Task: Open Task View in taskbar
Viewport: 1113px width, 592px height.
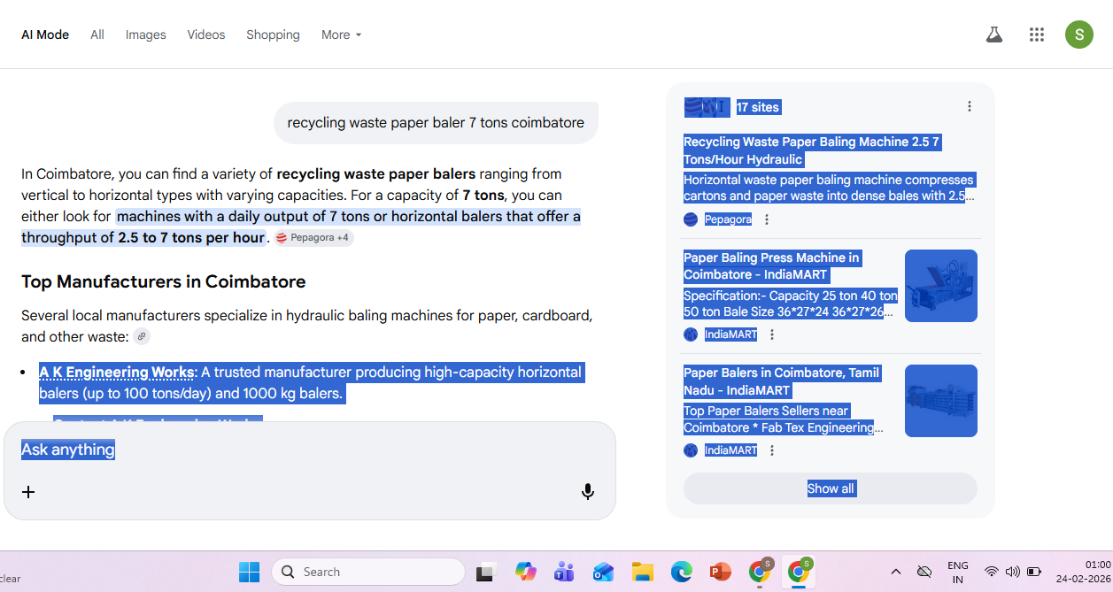Action: pos(485,572)
